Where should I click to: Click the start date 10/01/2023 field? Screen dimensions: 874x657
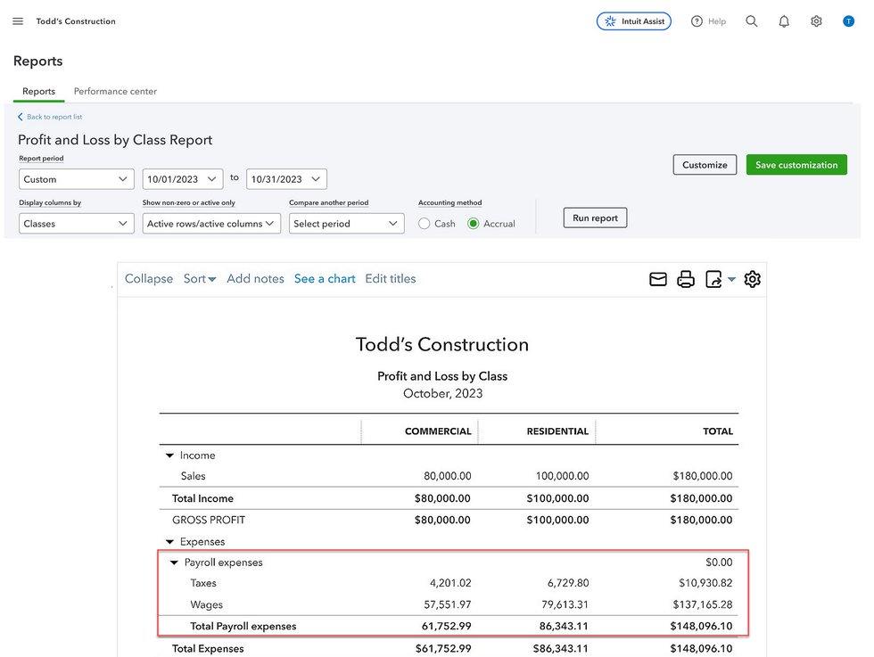[182, 179]
